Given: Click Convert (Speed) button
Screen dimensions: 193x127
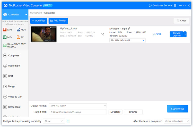Looking at the screenshot, I should click(x=177, y=34).
